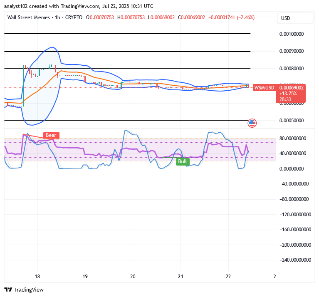319x297 pixels.
Task: Click date 20 on the time axis
Action: pos(133,277)
